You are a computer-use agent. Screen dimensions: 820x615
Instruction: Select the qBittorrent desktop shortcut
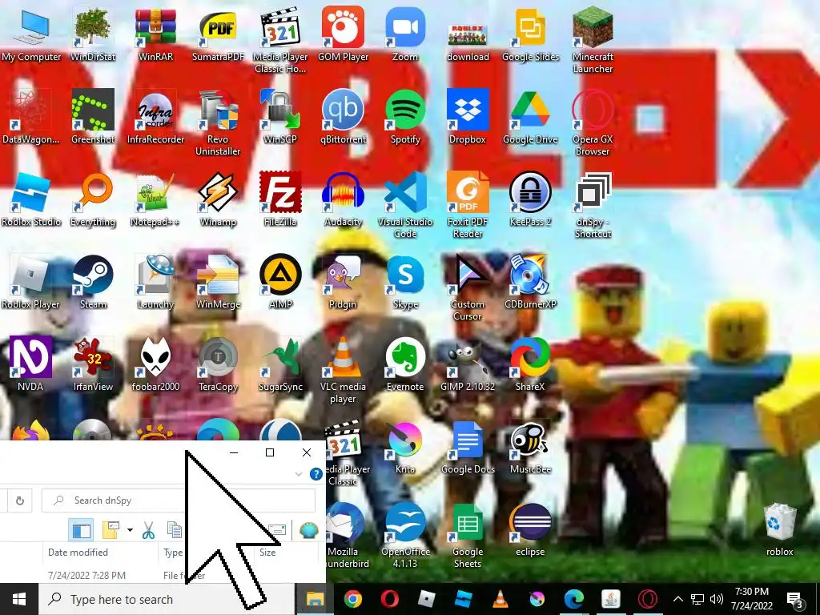click(343, 117)
